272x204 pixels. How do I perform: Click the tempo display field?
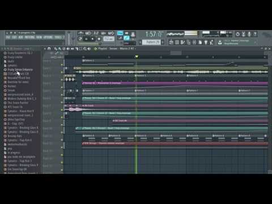tap(108, 39)
